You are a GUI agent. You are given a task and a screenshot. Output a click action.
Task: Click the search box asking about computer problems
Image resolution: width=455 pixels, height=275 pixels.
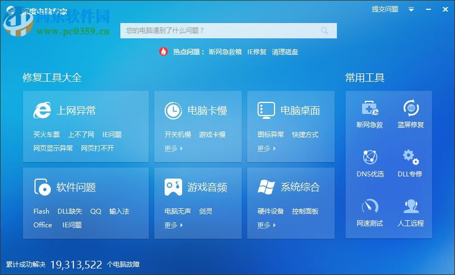pos(229,31)
